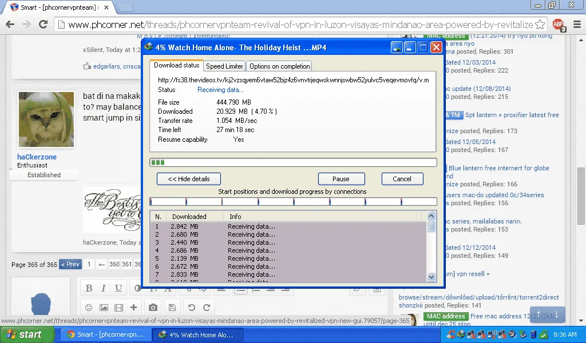Click the connections progress segments bar
Viewport: 586px width, 343px height.
point(293,202)
